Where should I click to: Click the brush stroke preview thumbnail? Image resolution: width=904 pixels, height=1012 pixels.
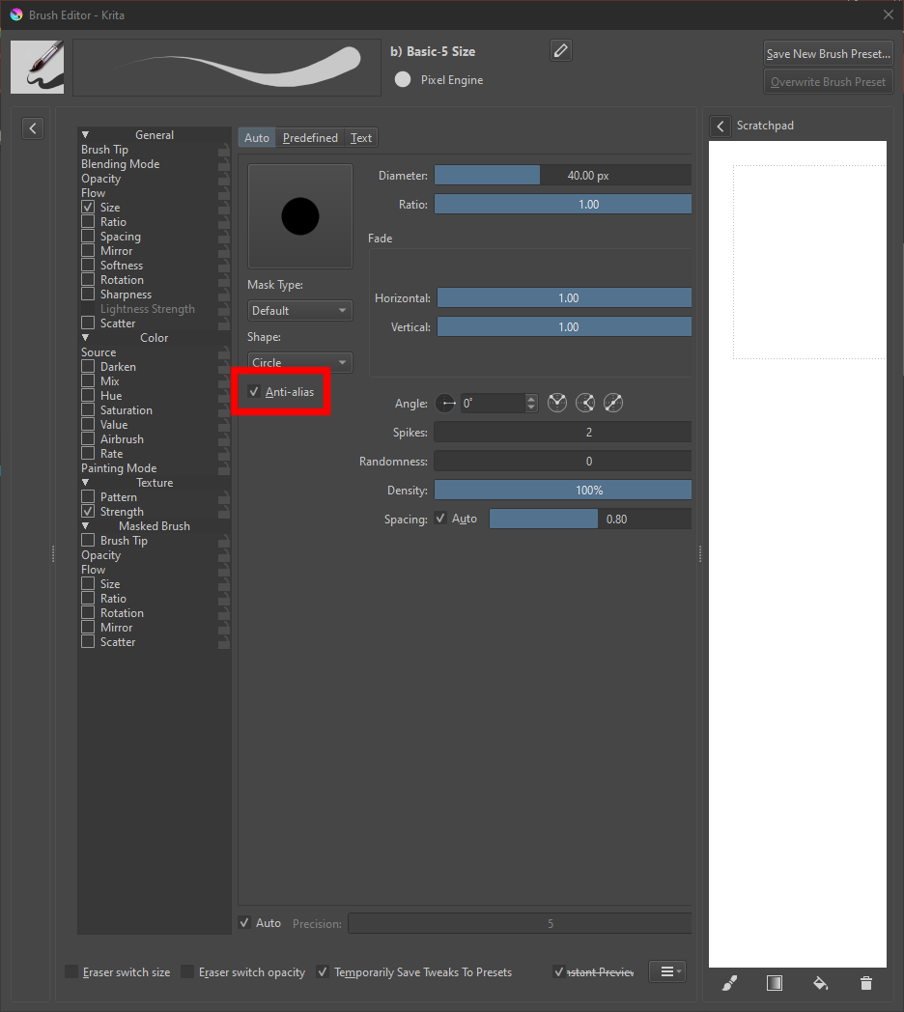(226, 67)
